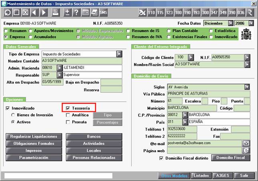The image size is (258, 181).
Task: Open the N.I.F. field lookup arrow
Action: point(247,58)
